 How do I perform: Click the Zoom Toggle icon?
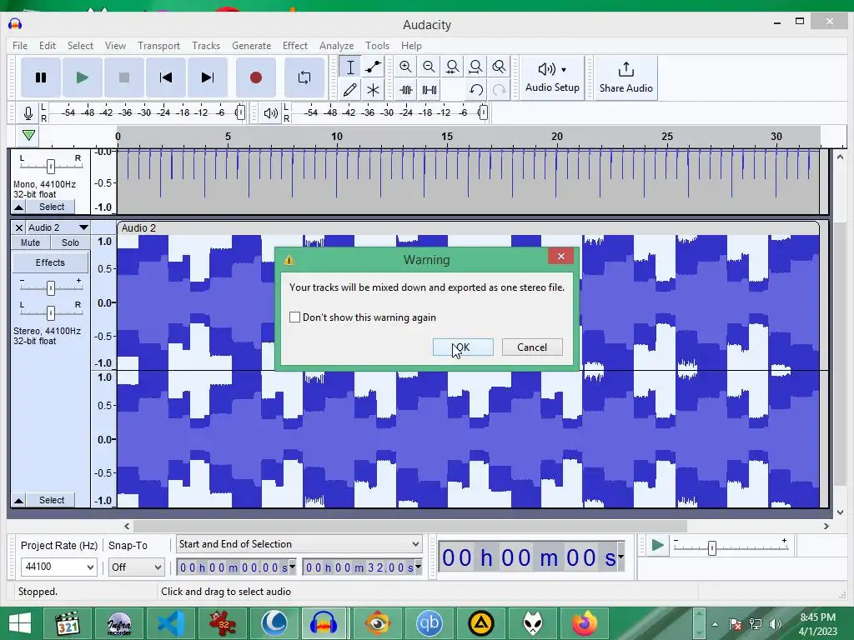499,67
